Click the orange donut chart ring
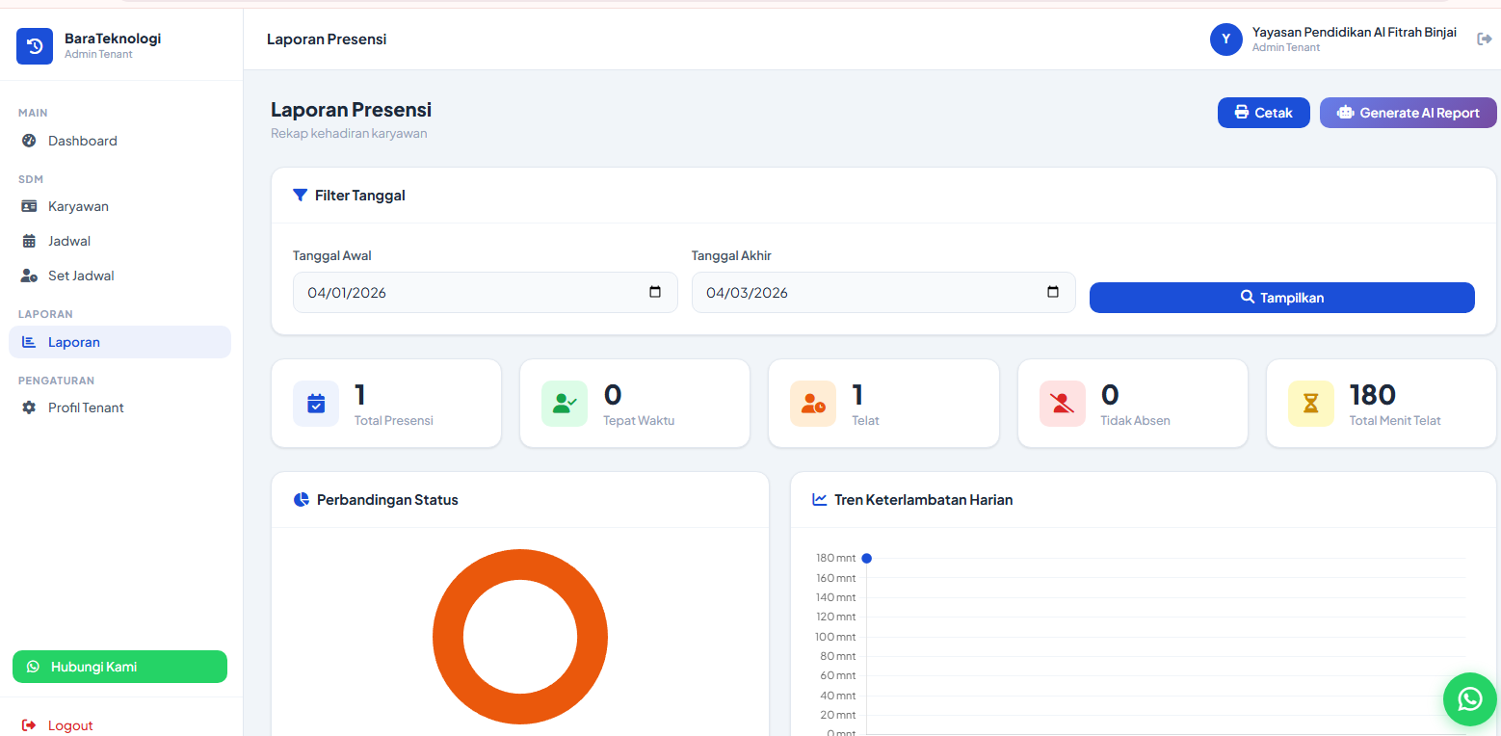Image resolution: width=1501 pixels, height=736 pixels. [448, 637]
